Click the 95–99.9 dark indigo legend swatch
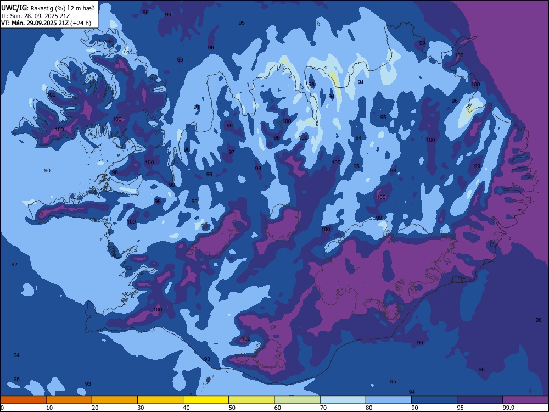This screenshot has height=412, width=549. 480,400
